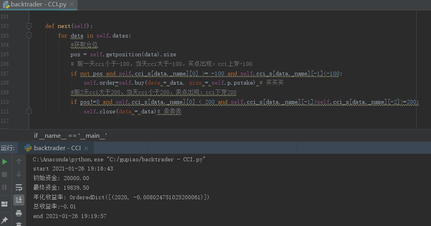Click line number 107 in the gutter
The image size is (431, 226).
(4, 73)
